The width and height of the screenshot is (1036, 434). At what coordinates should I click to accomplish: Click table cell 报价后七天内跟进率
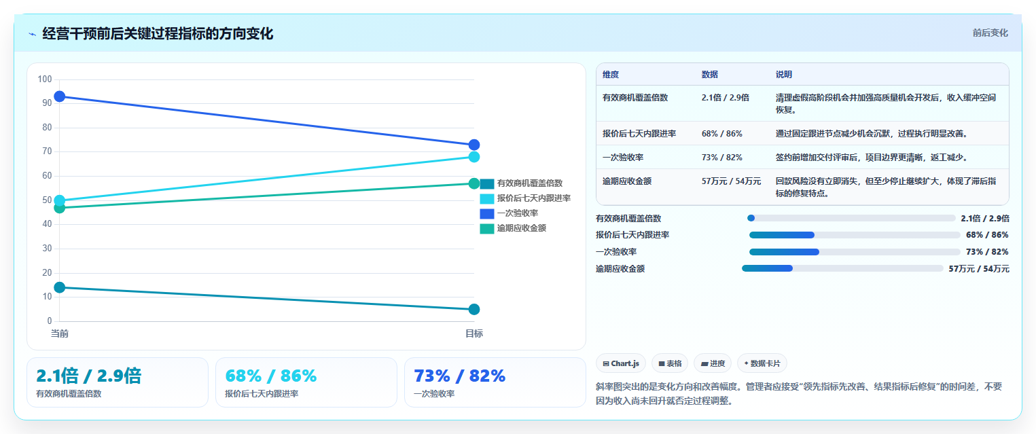[x=639, y=133]
